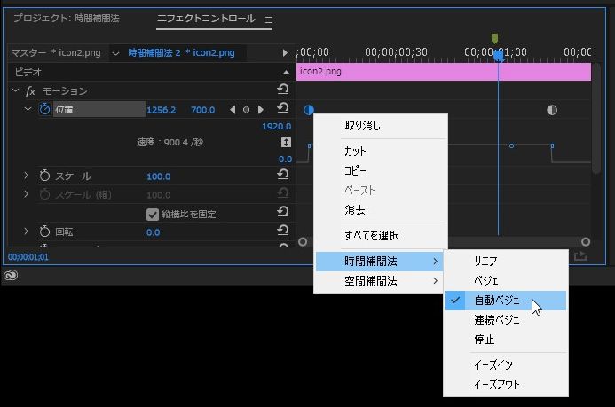Click the add/remove keyframe diamond

point(246,110)
